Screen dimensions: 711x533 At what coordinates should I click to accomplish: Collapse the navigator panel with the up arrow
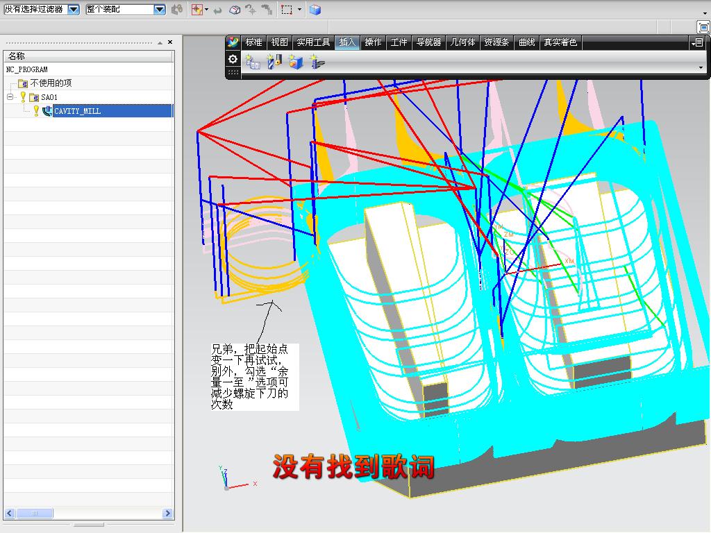click(160, 42)
